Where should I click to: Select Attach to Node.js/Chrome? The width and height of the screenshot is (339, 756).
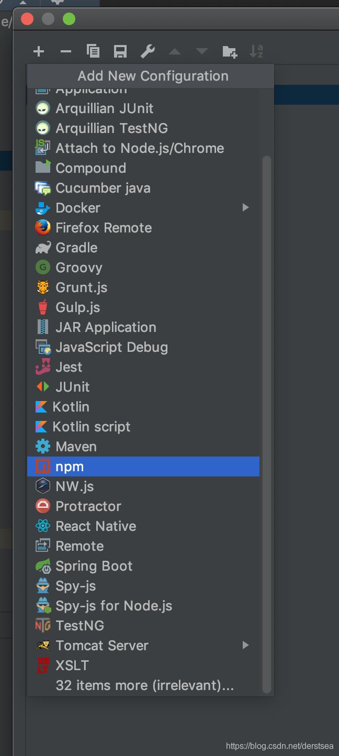143,148
